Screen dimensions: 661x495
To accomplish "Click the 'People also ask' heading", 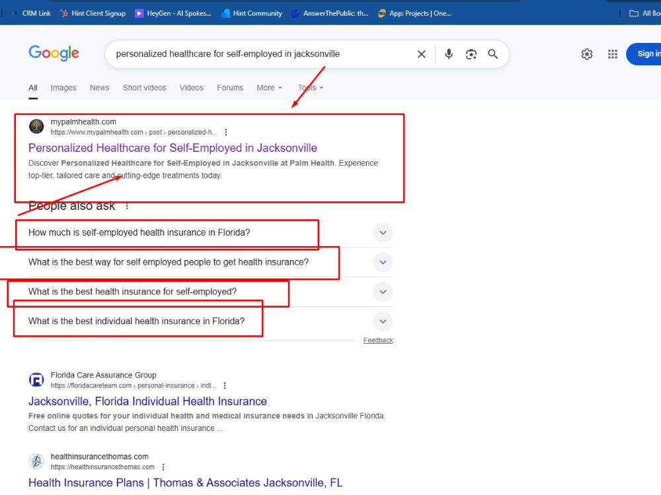I will 71,206.
